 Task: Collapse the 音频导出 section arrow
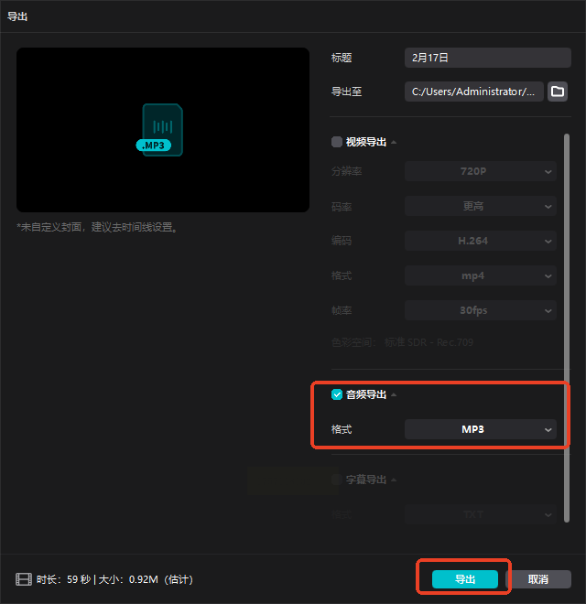coord(394,394)
